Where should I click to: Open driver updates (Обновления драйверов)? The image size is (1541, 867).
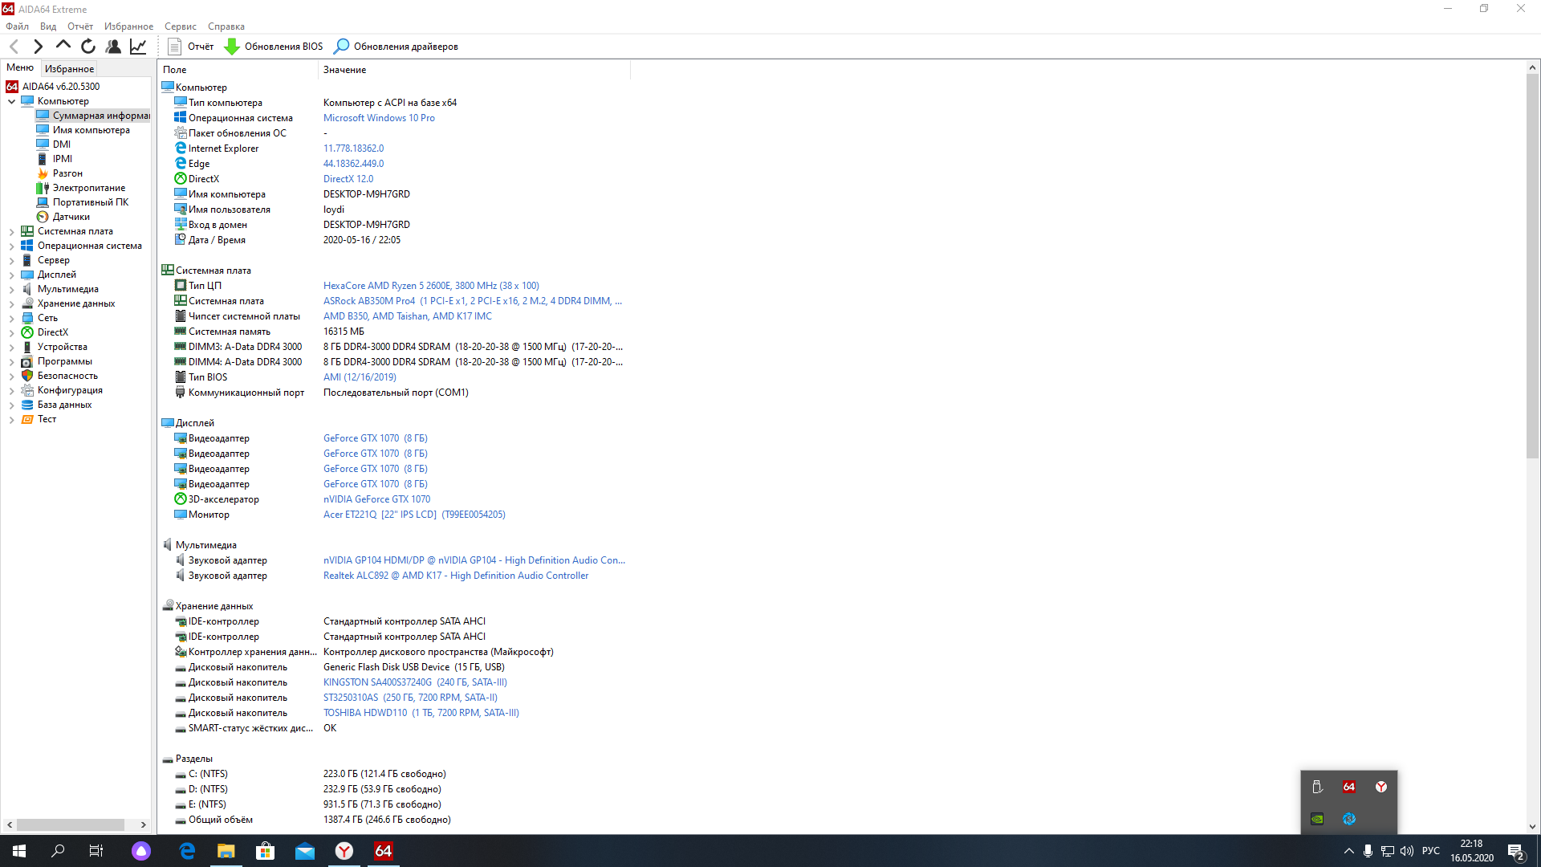coord(396,47)
